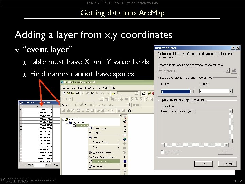Choose Remove from the context menu
The width and height of the screenshot is (245, 184).
(x=104, y=133)
